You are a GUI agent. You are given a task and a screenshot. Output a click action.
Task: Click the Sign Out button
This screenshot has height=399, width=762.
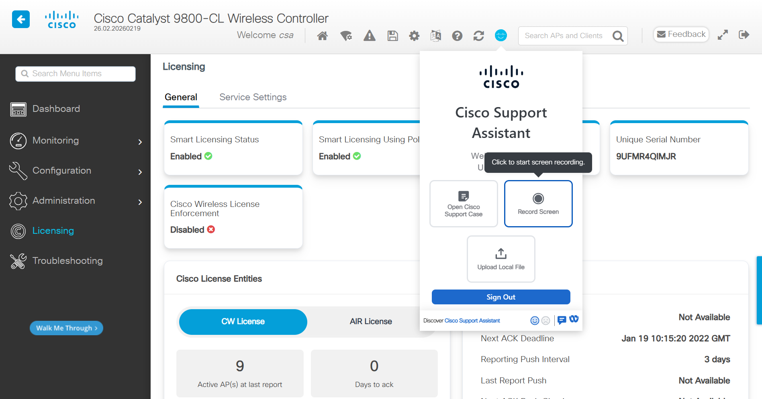501,297
